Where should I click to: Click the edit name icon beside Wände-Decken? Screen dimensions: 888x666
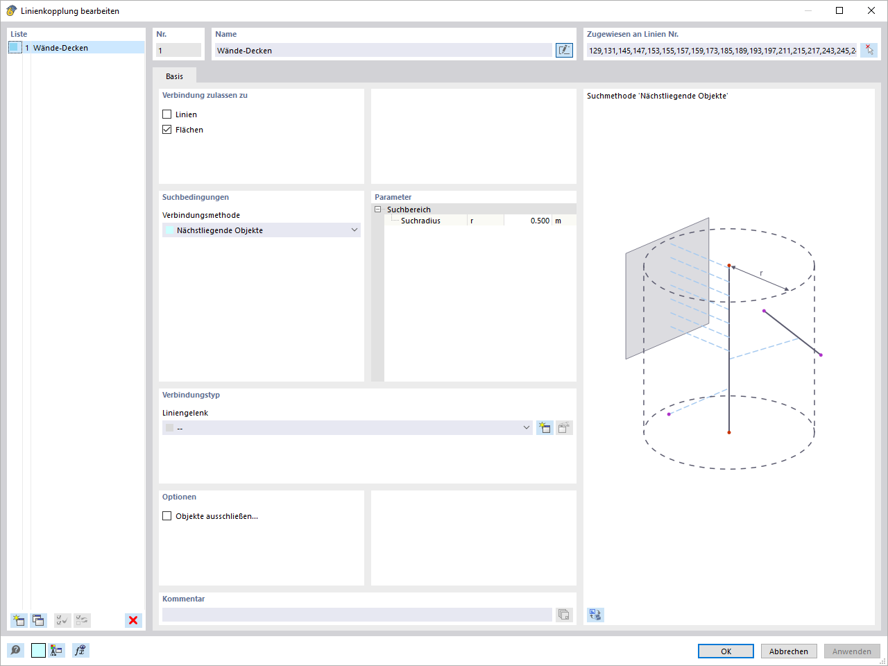564,50
